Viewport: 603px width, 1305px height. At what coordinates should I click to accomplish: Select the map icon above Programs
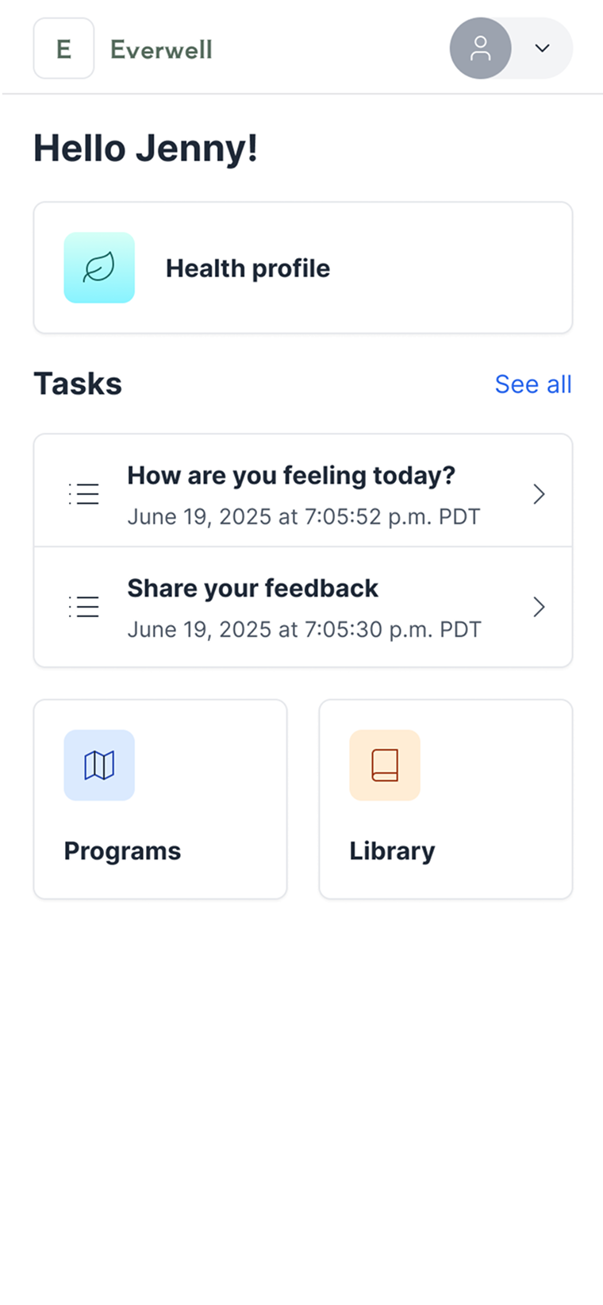(x=99, y=765)
